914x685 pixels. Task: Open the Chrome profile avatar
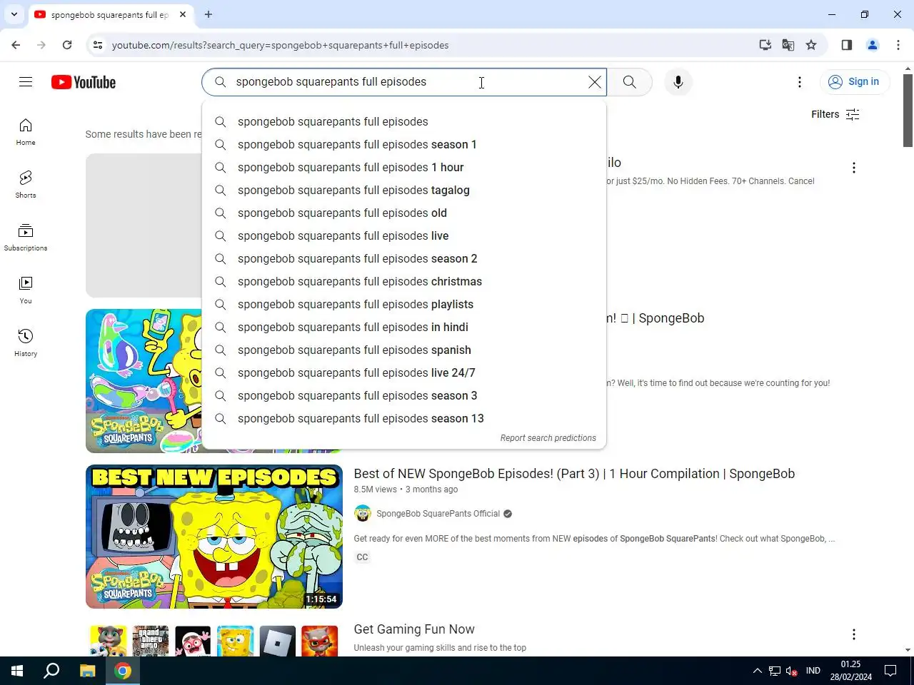click(x=873, y=45)
